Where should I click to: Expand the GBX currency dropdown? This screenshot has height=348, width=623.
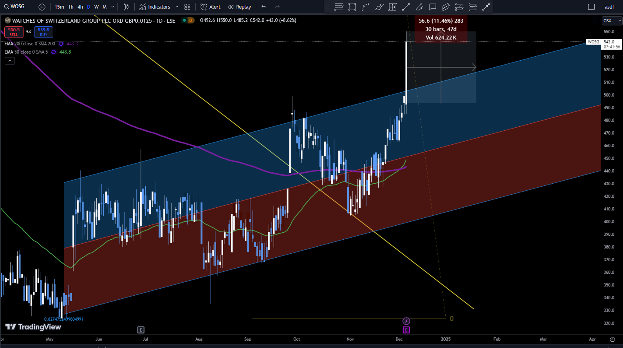click(x=612, y=21)
